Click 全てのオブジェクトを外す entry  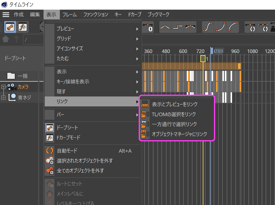80,171
